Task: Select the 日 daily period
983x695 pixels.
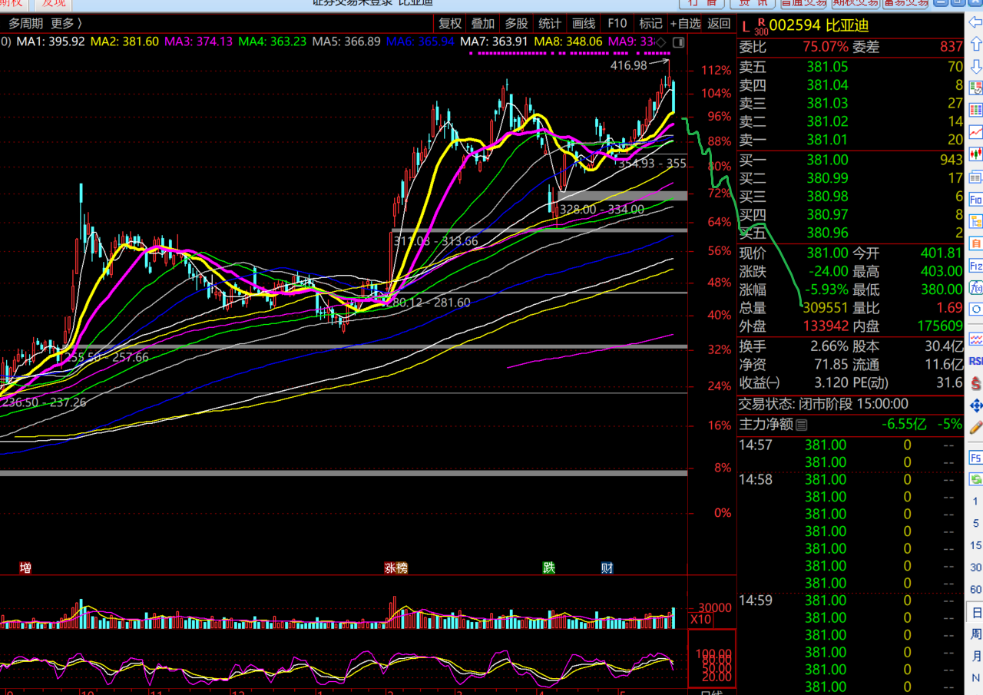Action: (976, 613)
